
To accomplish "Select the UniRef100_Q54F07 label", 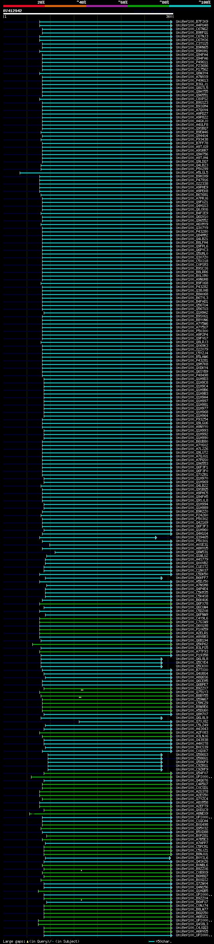I will tap(192, 773).
